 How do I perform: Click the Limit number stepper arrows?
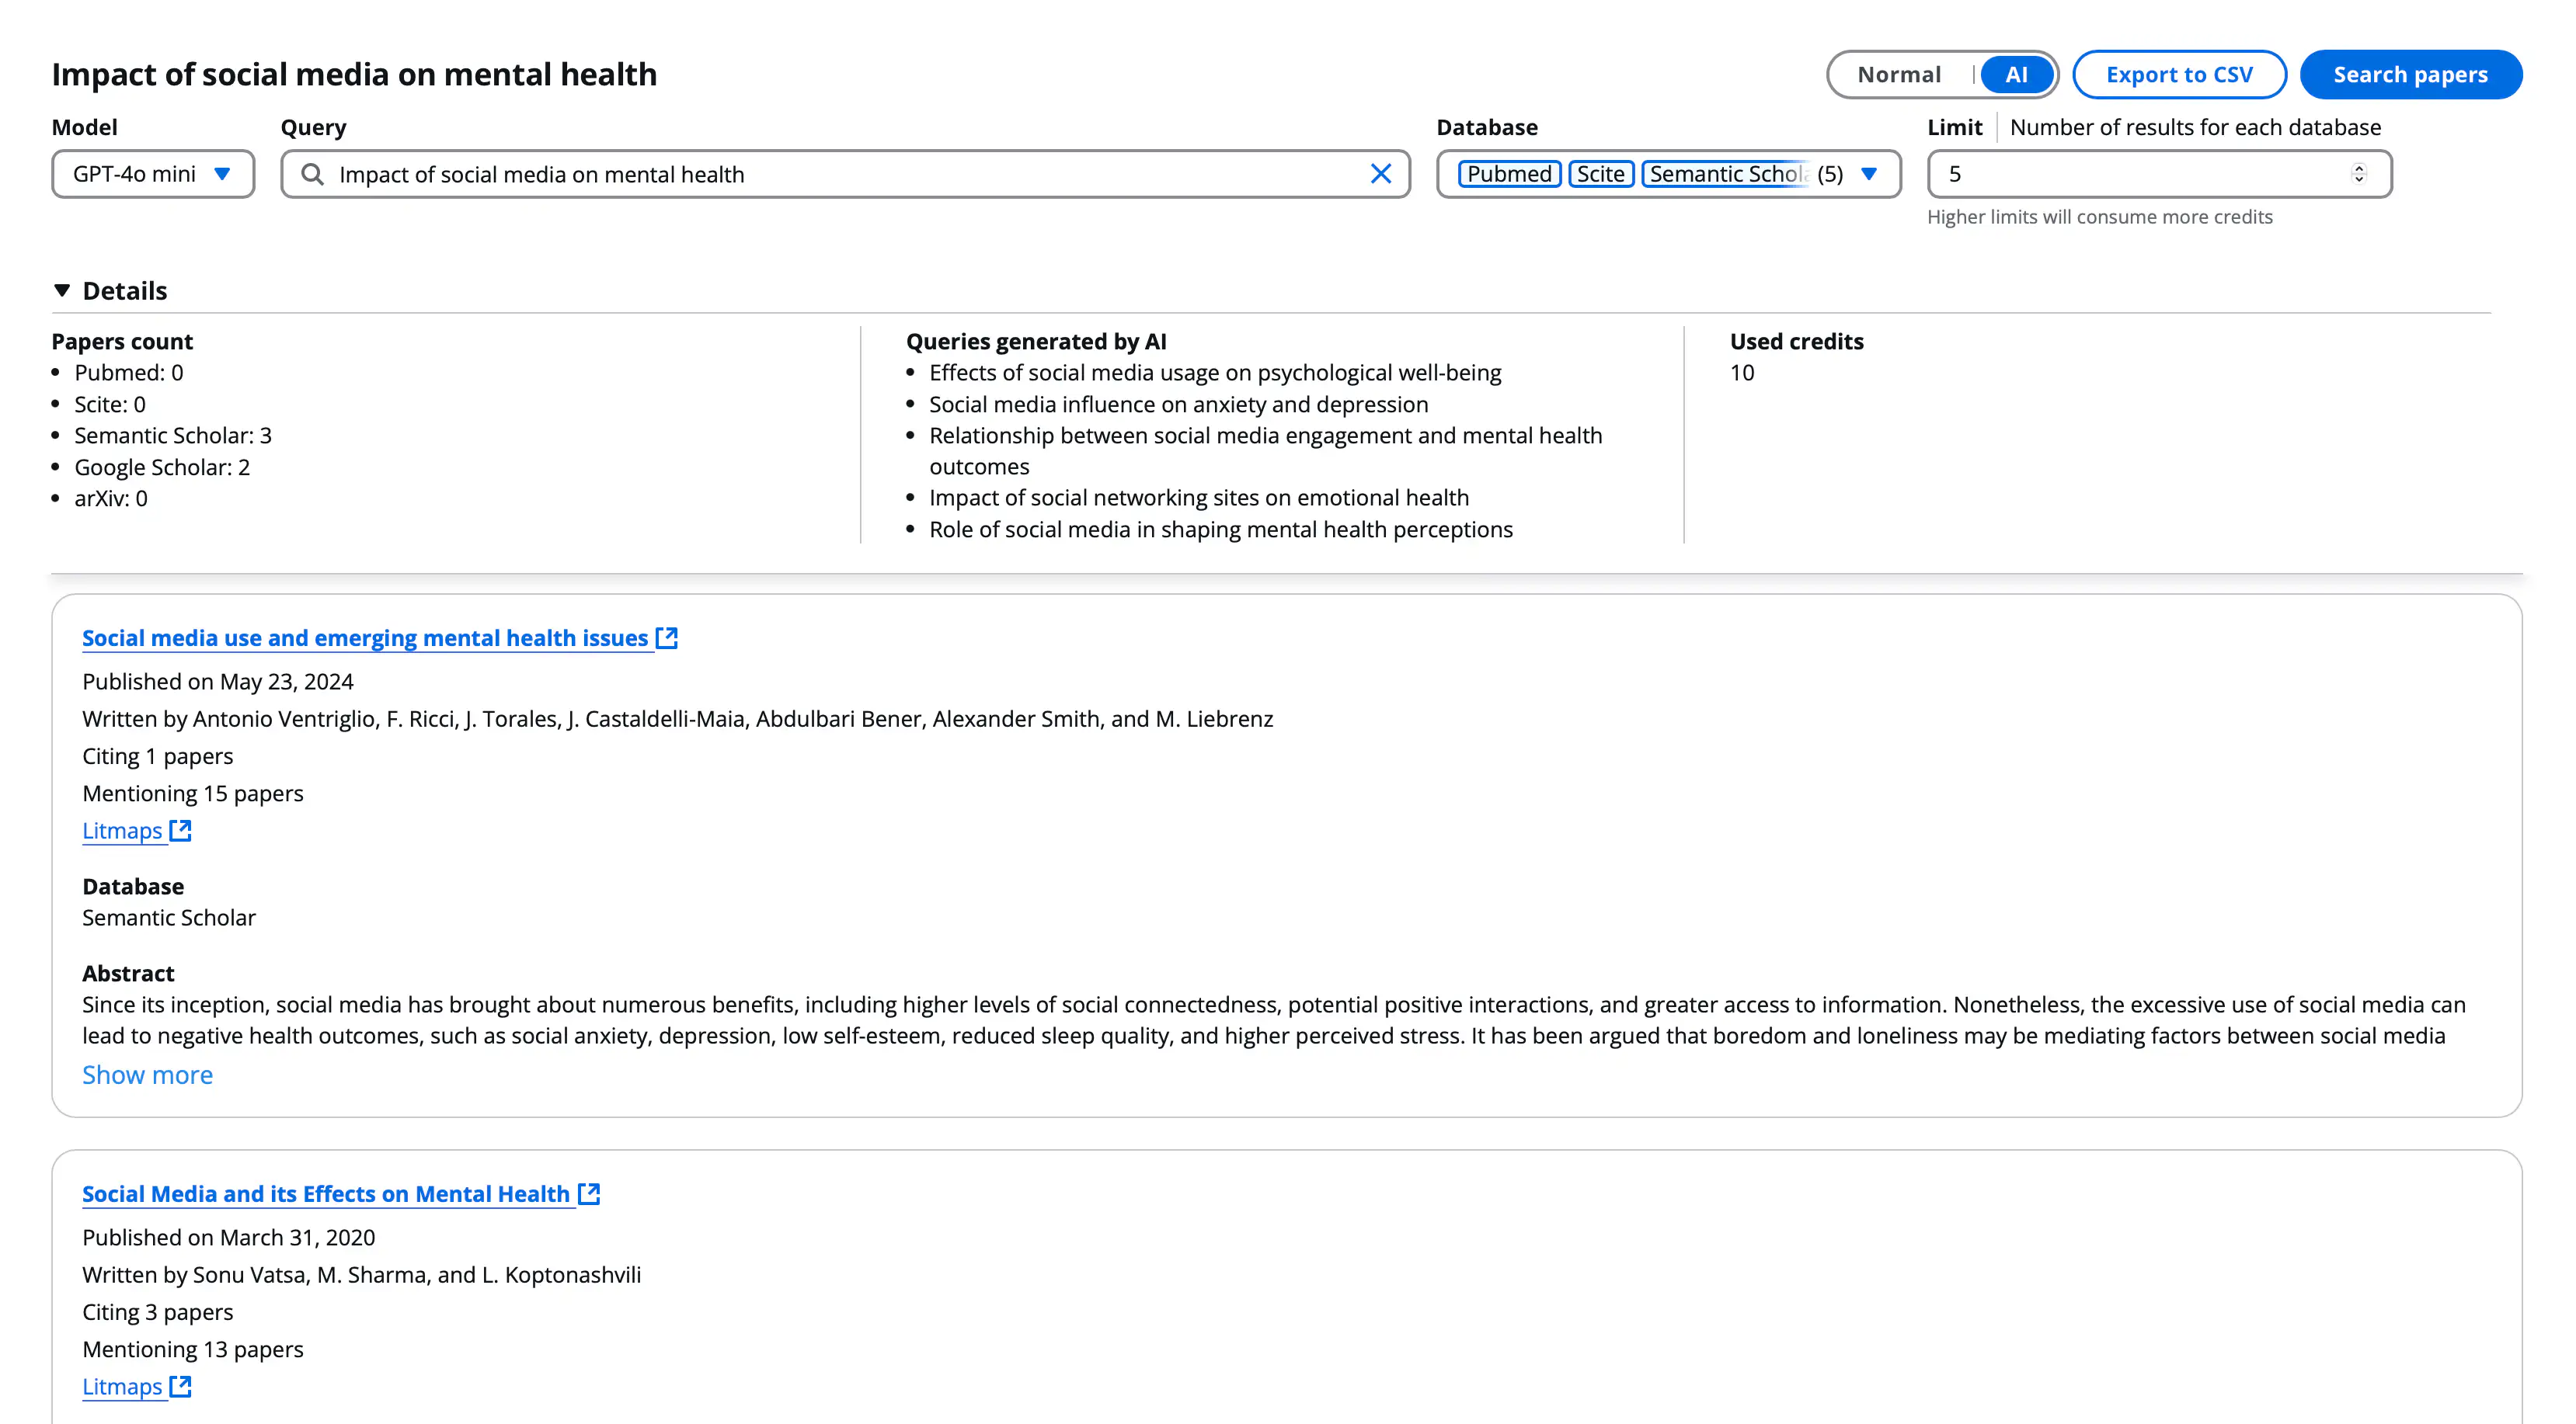pyautogui.click(x=2358, y=175)
